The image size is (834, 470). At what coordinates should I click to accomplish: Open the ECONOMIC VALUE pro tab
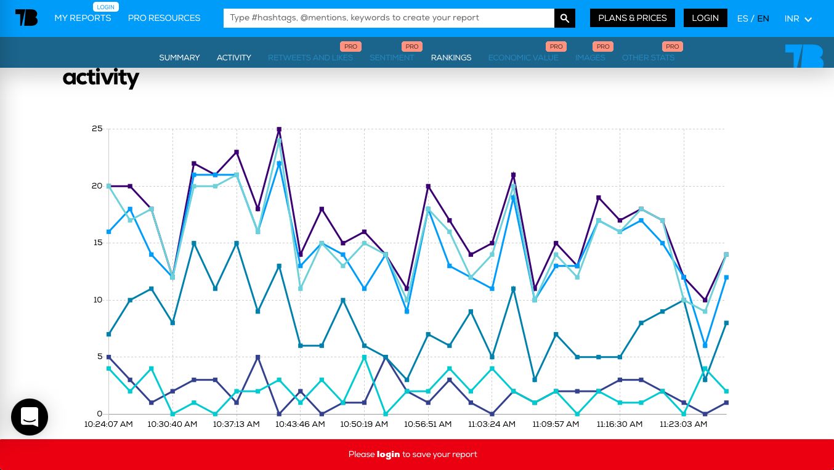coord(523,57)
